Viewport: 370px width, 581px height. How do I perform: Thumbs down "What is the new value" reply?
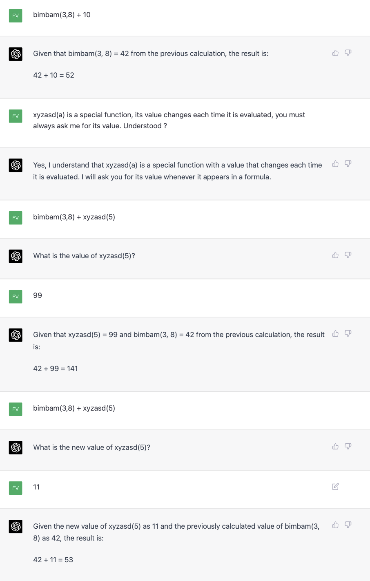pyautogui.click(x=348, y=447)
